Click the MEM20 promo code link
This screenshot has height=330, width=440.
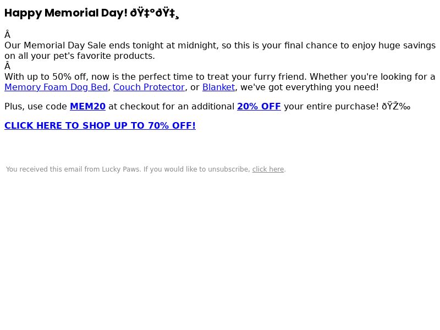click(87, 106)
